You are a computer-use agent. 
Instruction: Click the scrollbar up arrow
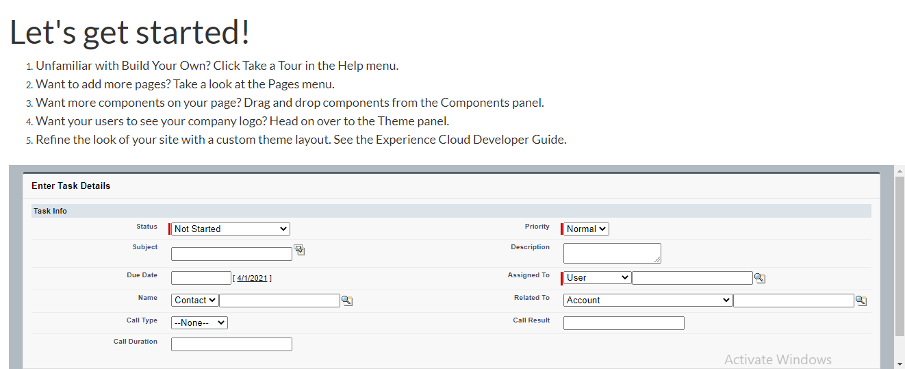[900, 170]
